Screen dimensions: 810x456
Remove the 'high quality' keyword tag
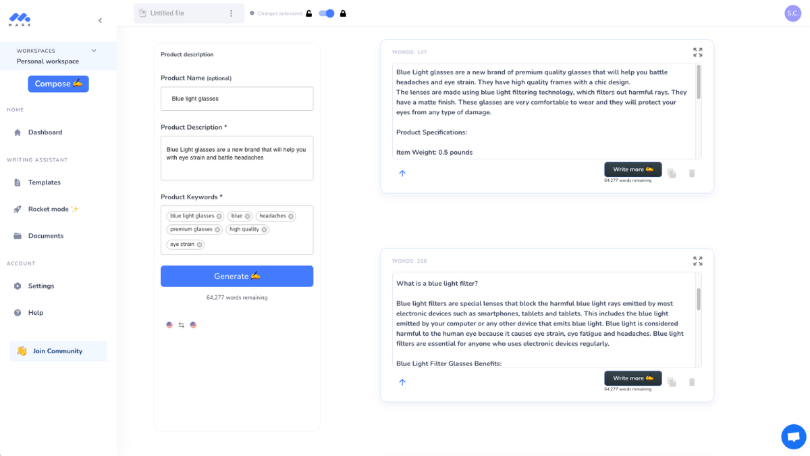[264, 230]
